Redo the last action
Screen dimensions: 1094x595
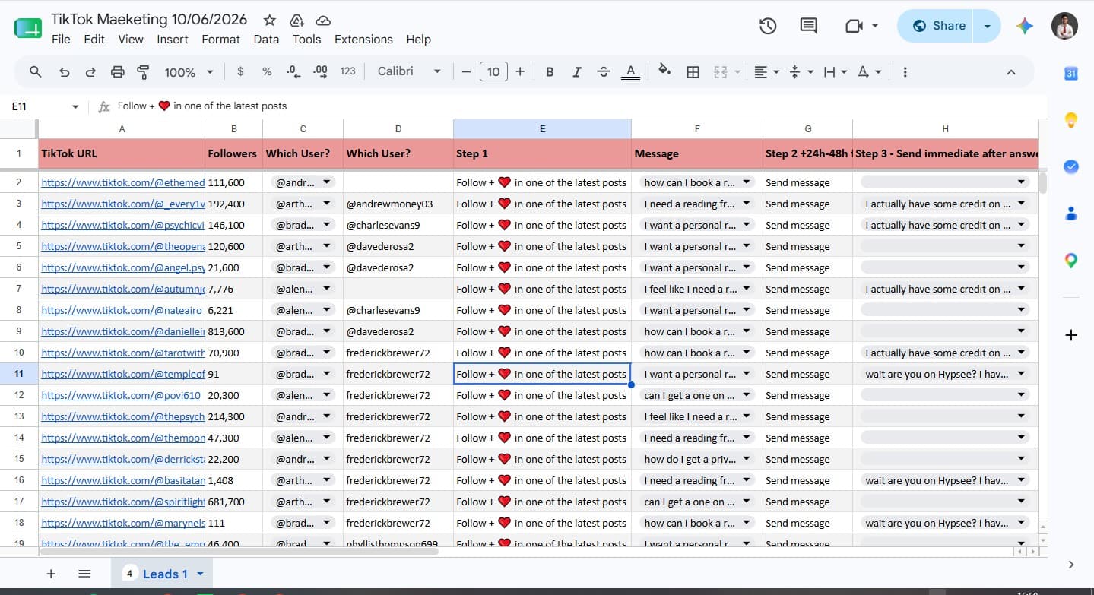tap(90, 72)
